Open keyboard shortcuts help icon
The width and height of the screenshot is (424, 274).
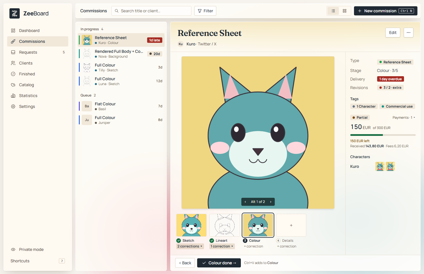(x=62, y=261)
